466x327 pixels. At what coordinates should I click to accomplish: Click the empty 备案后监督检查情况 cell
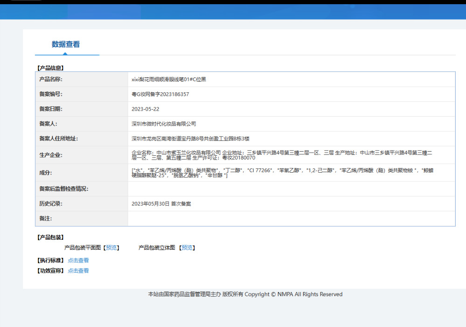click(x=291, y=189)
